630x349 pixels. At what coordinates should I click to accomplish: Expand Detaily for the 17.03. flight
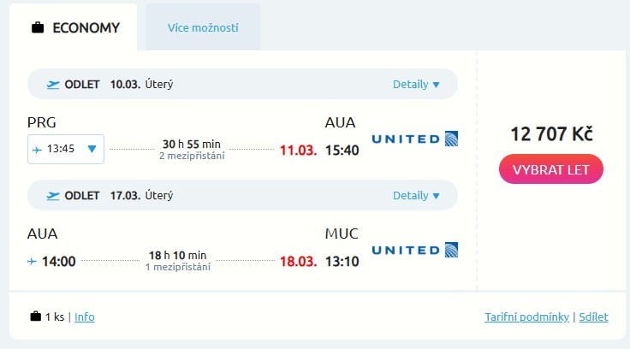point(416,196)
